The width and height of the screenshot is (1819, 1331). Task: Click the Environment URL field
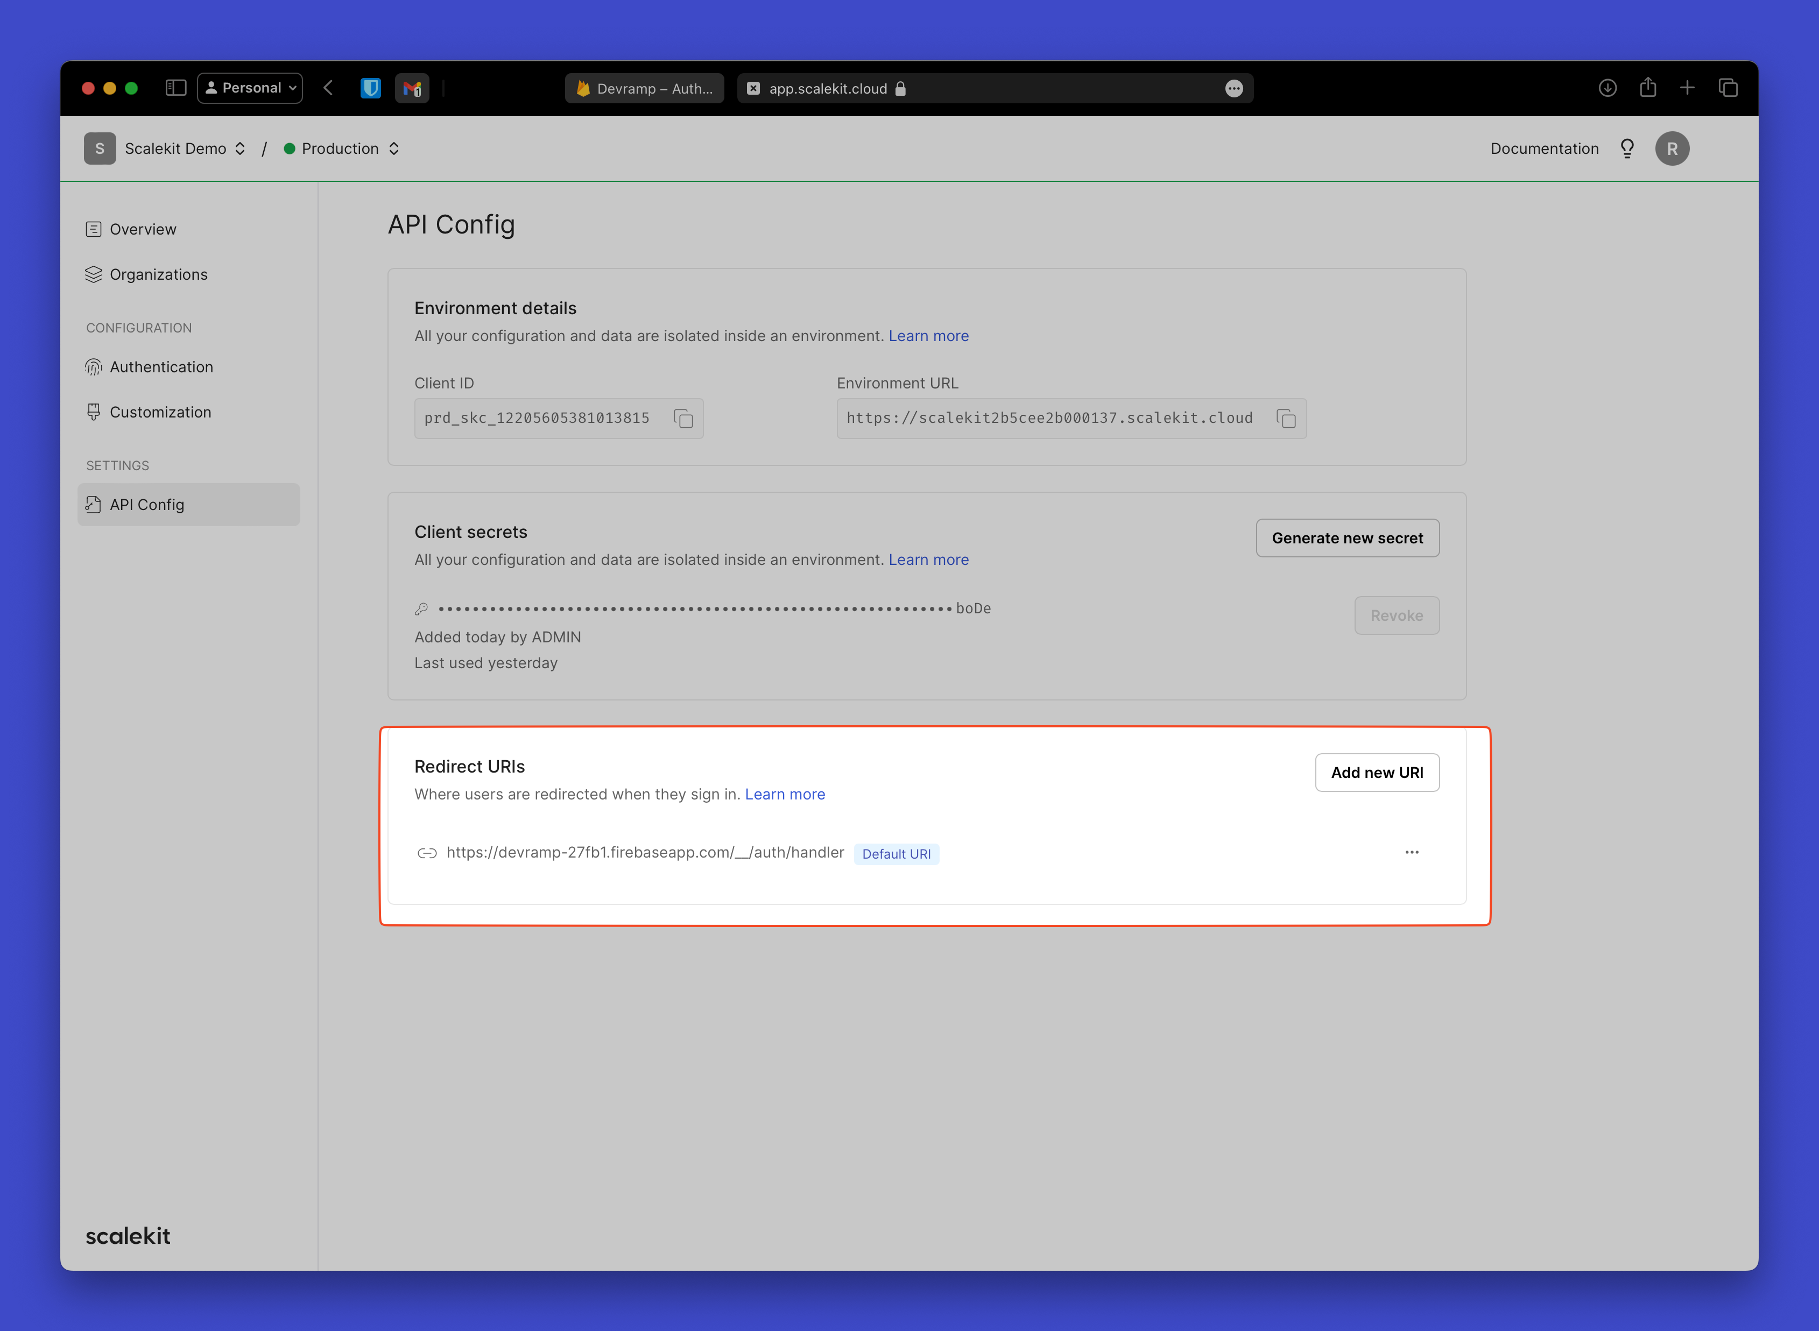pyautogui.click(x=1048, y=418)
